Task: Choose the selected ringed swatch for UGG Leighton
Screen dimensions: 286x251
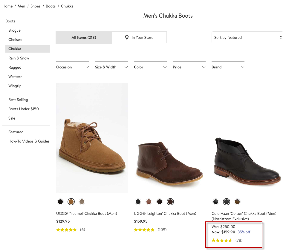Action: [x=170, y=202]
